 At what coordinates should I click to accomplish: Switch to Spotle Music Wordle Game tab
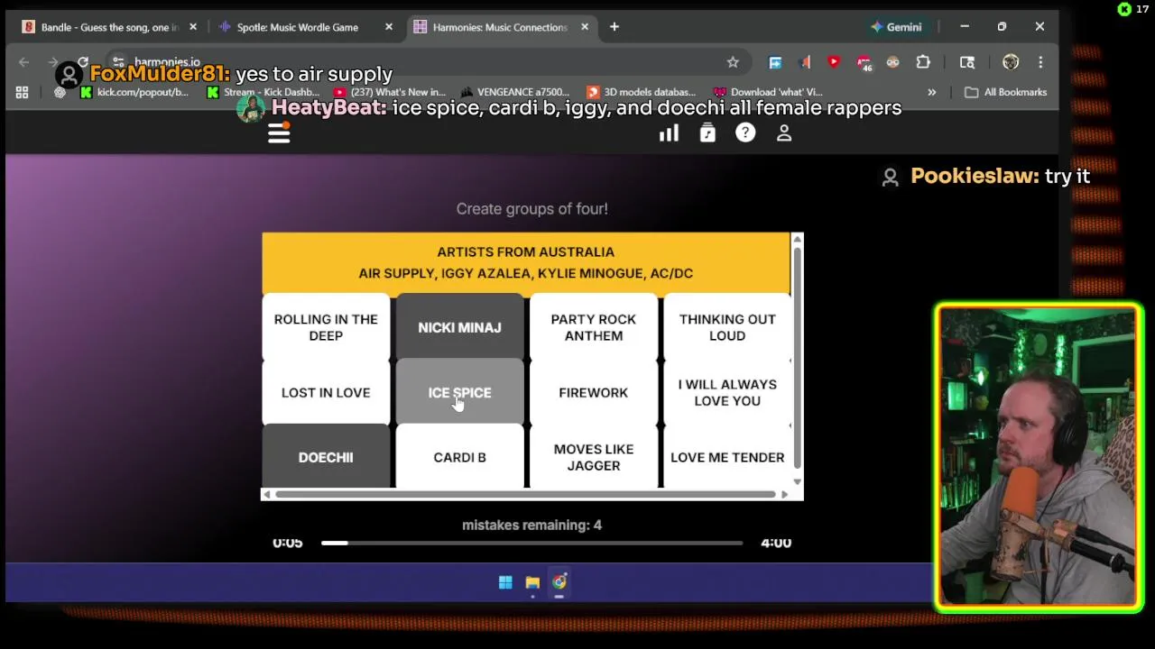point(298,27)
